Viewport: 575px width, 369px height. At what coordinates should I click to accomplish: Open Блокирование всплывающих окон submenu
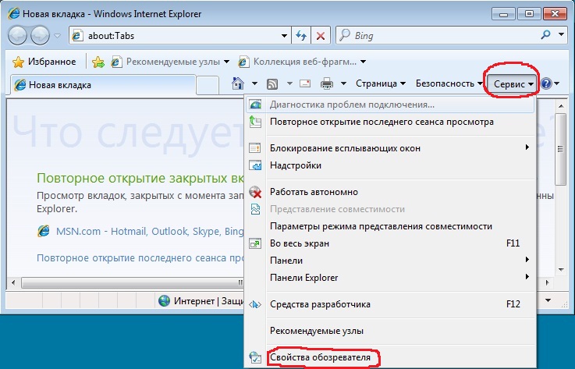click(x=390, y=148)
